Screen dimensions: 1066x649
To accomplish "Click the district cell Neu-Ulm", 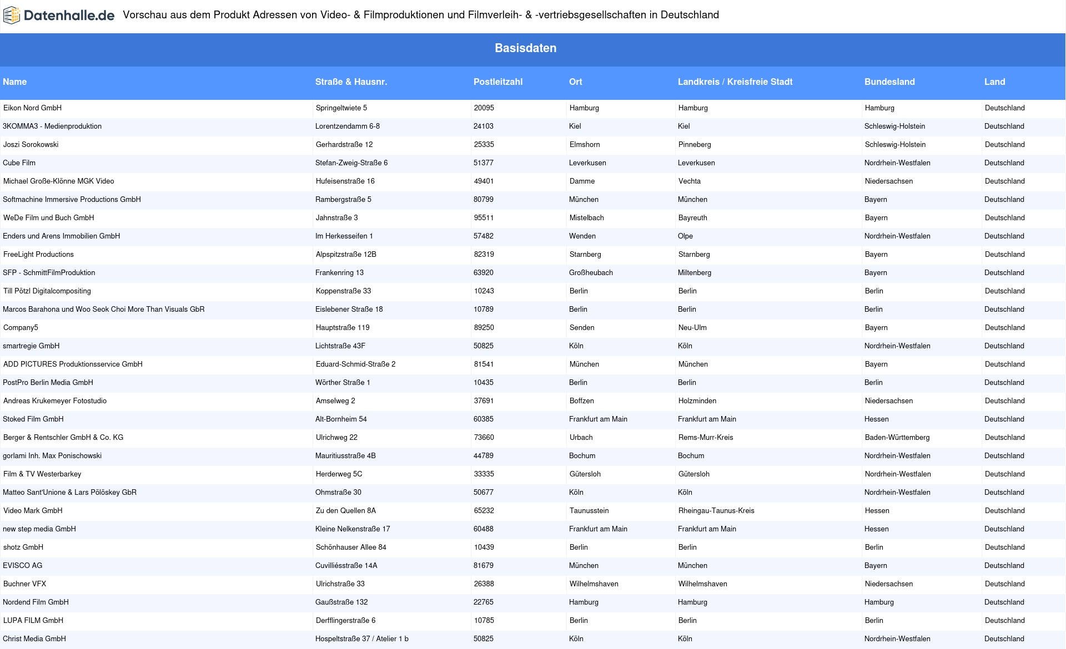I will coord(692,328).
